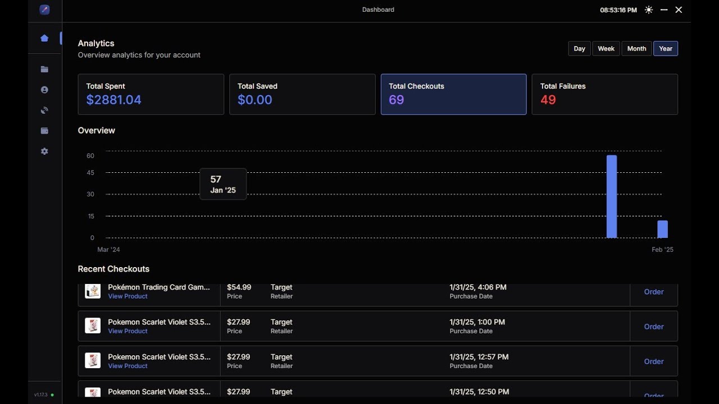Click the '1/31/25, 12:57 PM' purchase date
The width and height of the screenshot is (719, 404).
[x=479, y=357]
